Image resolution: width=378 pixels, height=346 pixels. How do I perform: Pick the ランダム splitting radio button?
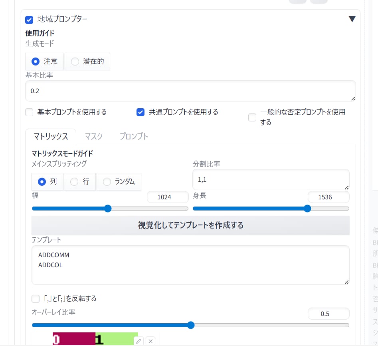(x=107, y=182)
